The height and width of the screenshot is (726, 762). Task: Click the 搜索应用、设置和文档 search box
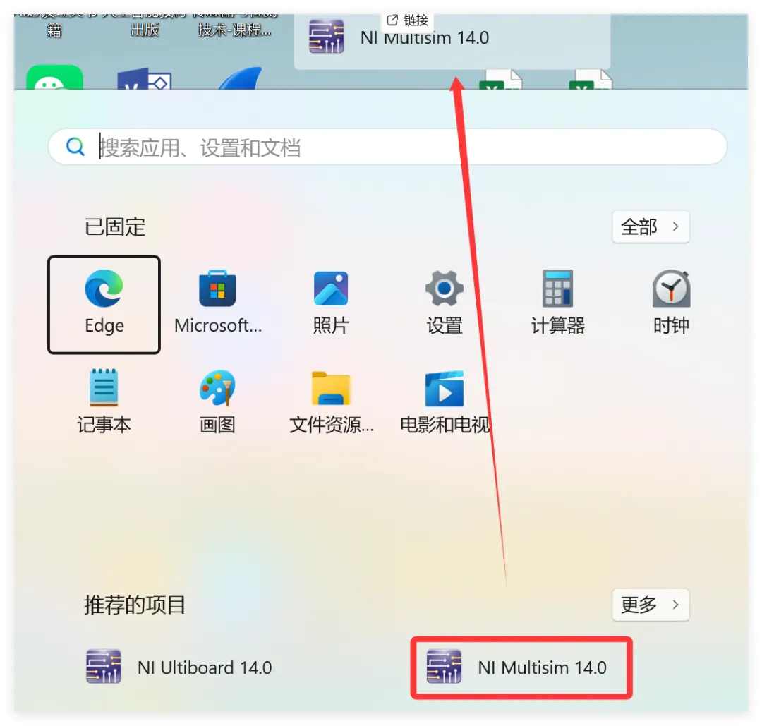387,147
